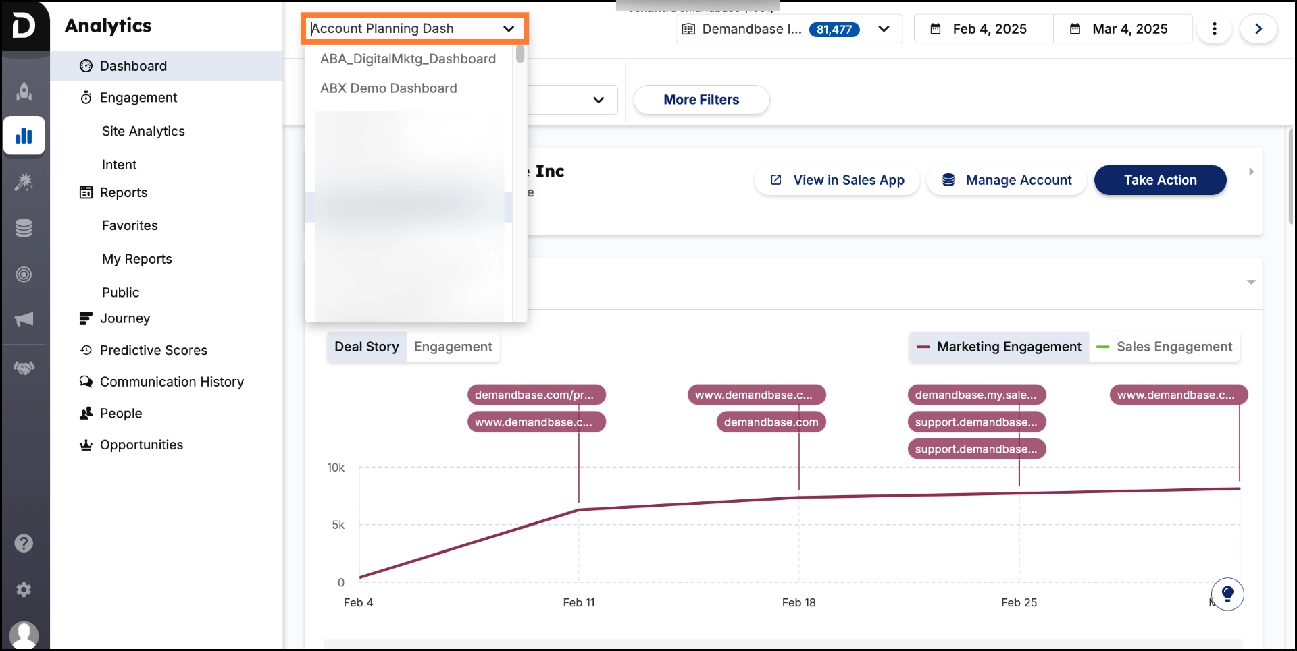Switch to the Engagement tab
Screen dimensions: 1297x651
pyautogui.click(x=453, y=347)
